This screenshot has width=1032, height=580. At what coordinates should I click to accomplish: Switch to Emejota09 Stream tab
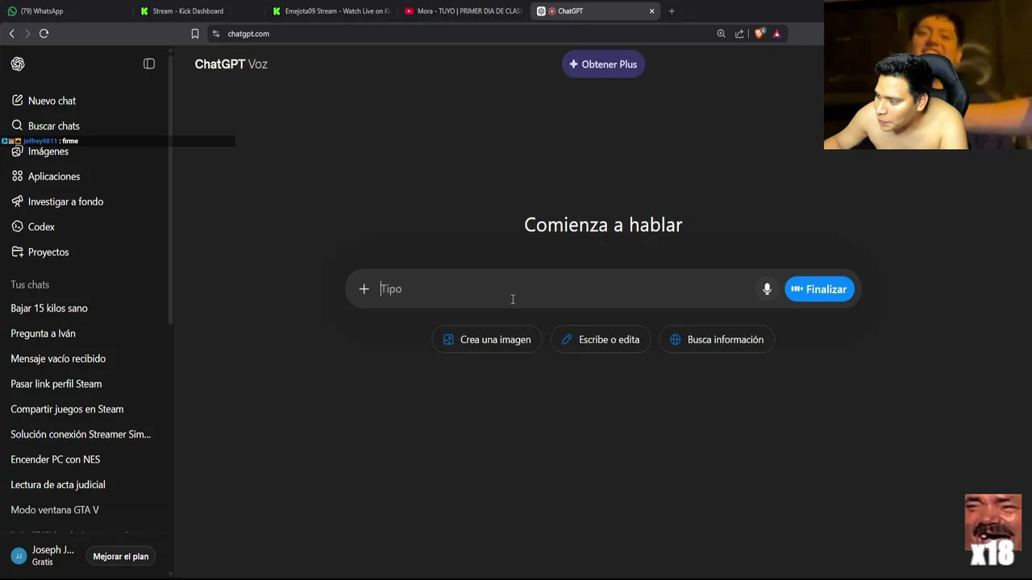(x=331, y=11)
